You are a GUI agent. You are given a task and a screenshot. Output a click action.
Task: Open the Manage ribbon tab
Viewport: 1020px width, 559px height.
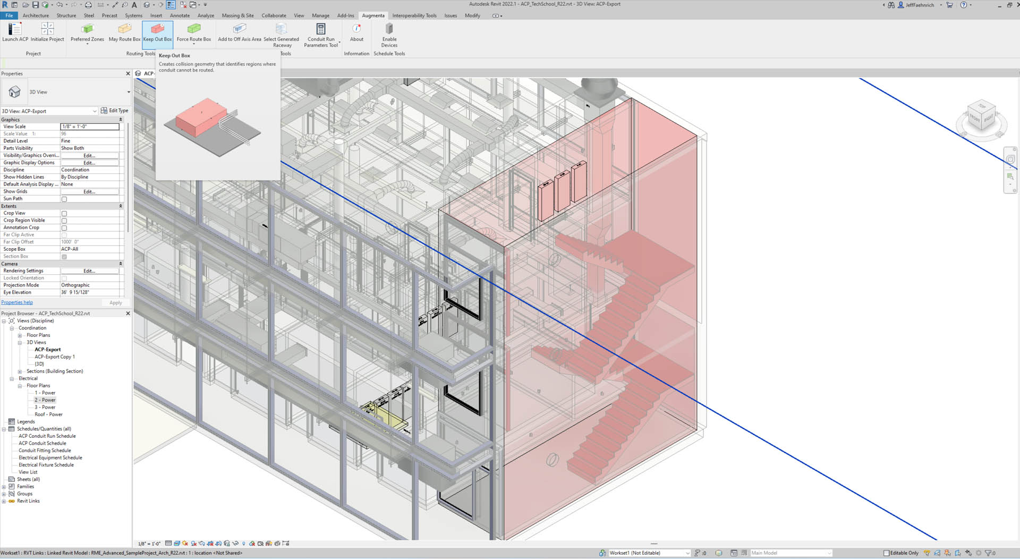320,15
